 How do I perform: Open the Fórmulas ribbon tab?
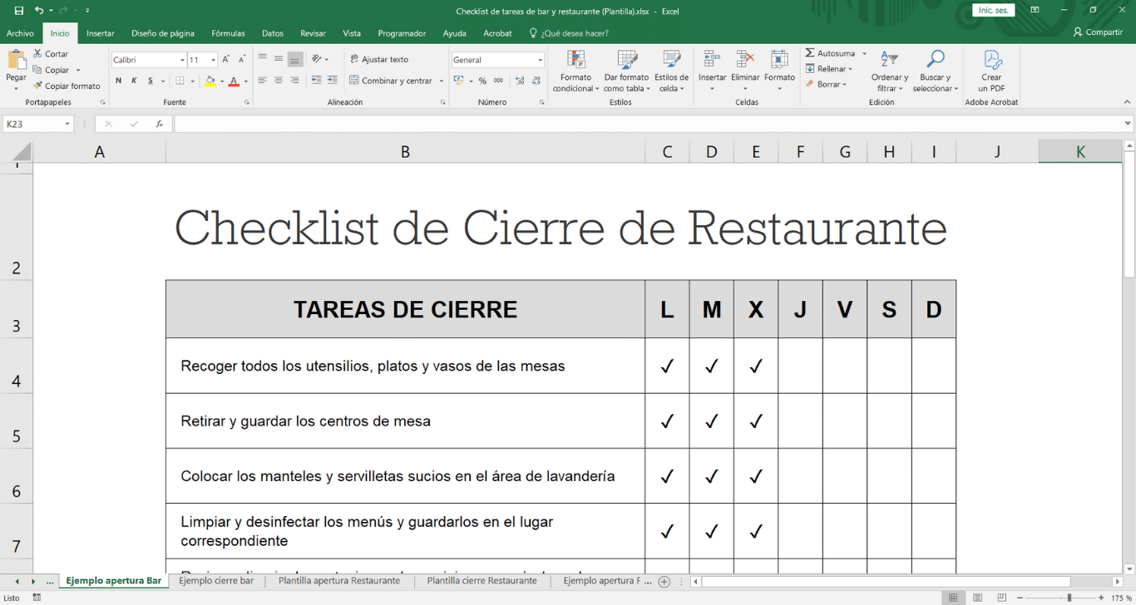pos(228,33)
